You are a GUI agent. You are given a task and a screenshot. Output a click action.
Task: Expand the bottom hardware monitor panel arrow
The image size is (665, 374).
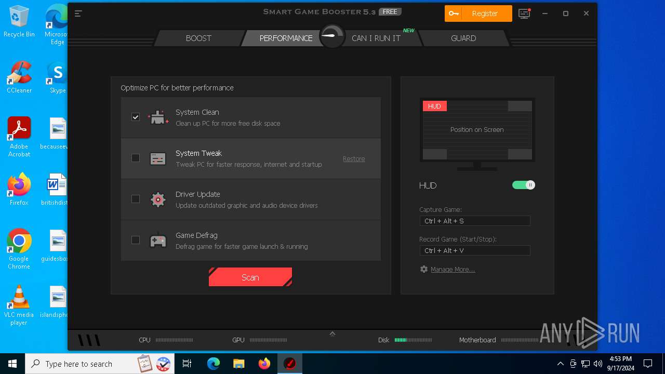point(332,334)
